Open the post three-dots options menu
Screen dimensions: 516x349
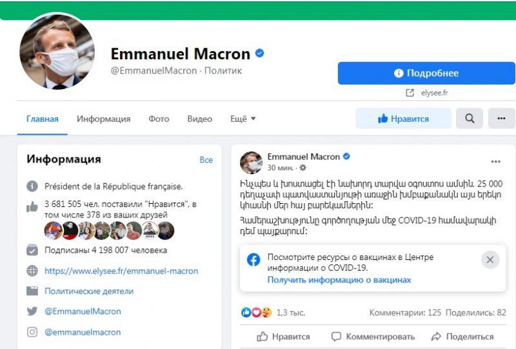495,162
